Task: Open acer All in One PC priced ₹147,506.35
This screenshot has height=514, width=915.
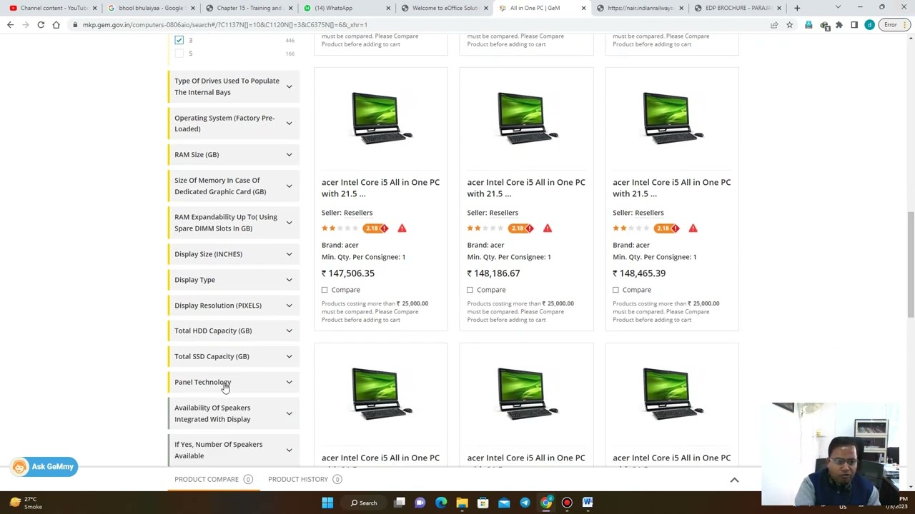Action: tap(380, 188)
